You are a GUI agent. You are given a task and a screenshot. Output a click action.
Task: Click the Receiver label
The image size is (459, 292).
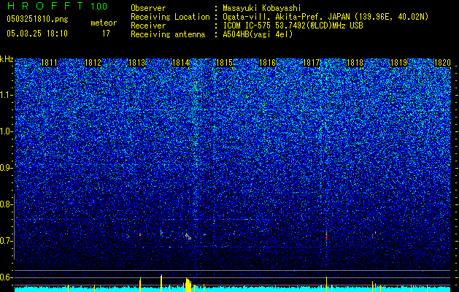pos(148,26)
